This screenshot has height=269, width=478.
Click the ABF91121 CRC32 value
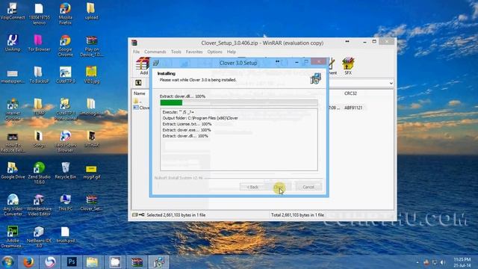pos(353,108)
